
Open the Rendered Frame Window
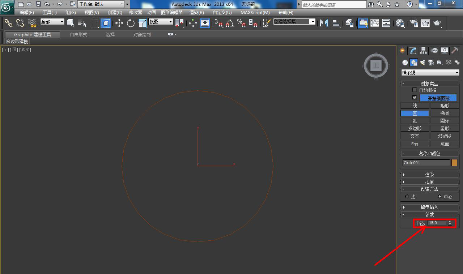[425, 23]
